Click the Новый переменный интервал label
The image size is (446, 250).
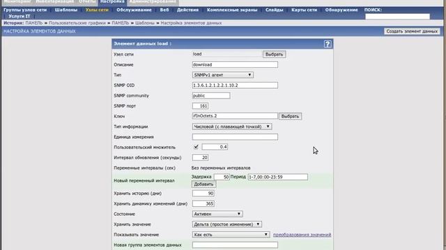pyautogui.click(x=144, y=181)
